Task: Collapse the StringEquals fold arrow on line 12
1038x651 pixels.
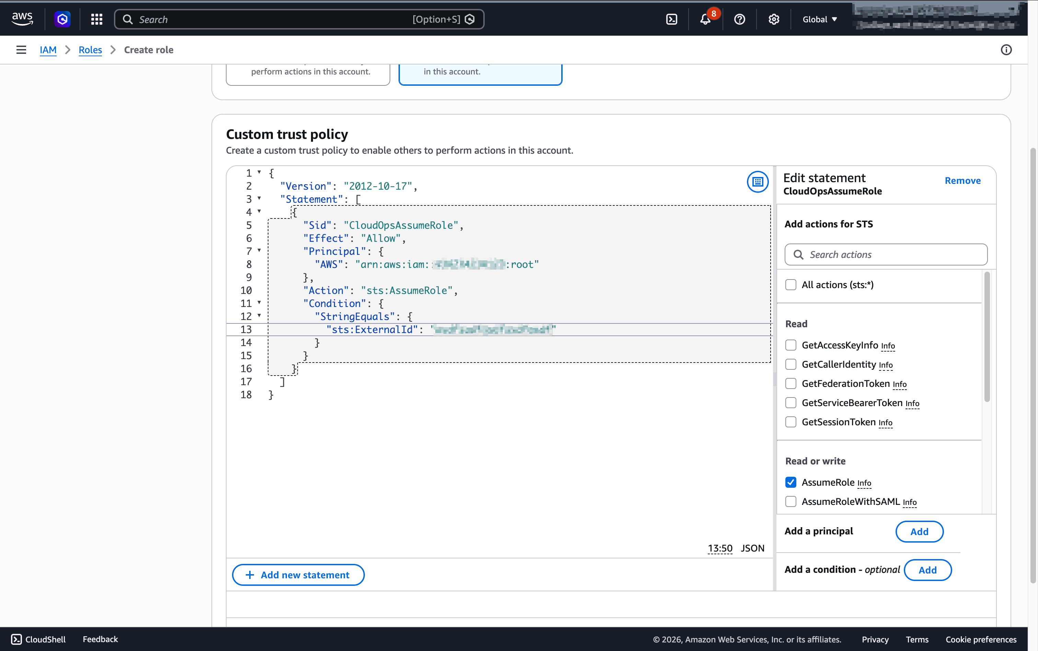Action: coord(259,315)
